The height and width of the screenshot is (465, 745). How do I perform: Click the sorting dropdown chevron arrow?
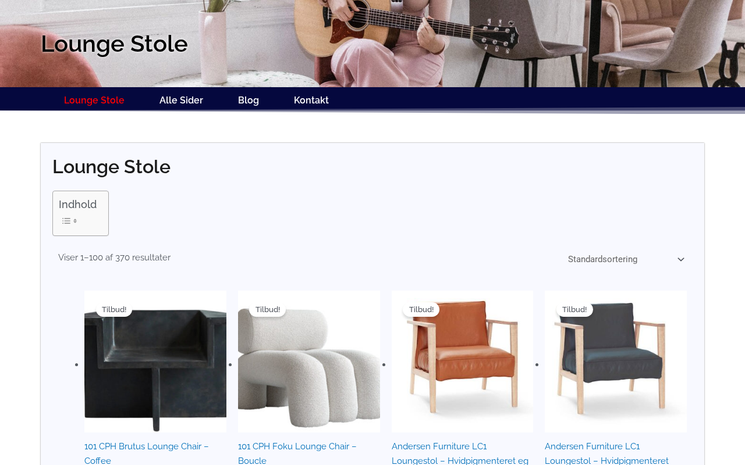tap(681, 260)
